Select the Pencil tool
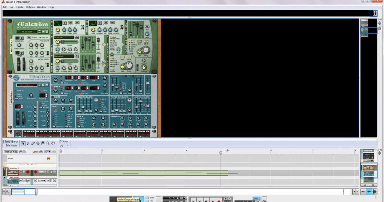The width and height of the screenshot is (384, 202). tap(28, 143)
